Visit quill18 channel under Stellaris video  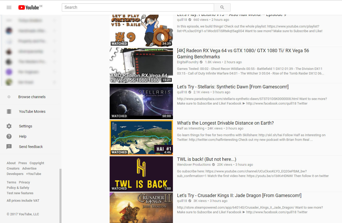(x=182, y=92)
